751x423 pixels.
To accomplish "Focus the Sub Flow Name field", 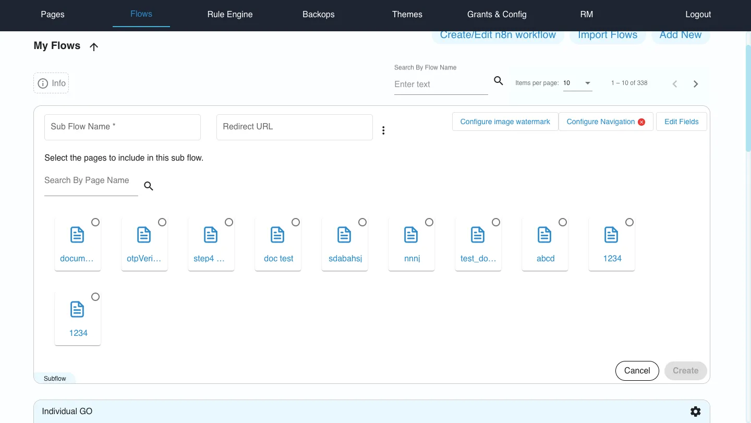I will pos(123,127).
